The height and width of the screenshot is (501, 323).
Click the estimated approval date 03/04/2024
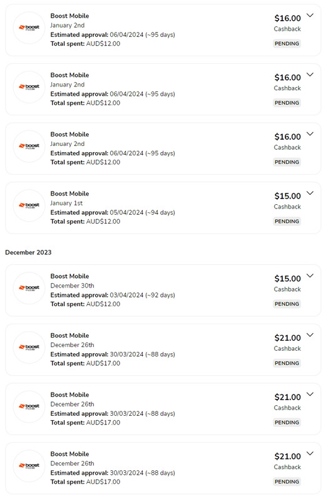[x=126, y=295]
